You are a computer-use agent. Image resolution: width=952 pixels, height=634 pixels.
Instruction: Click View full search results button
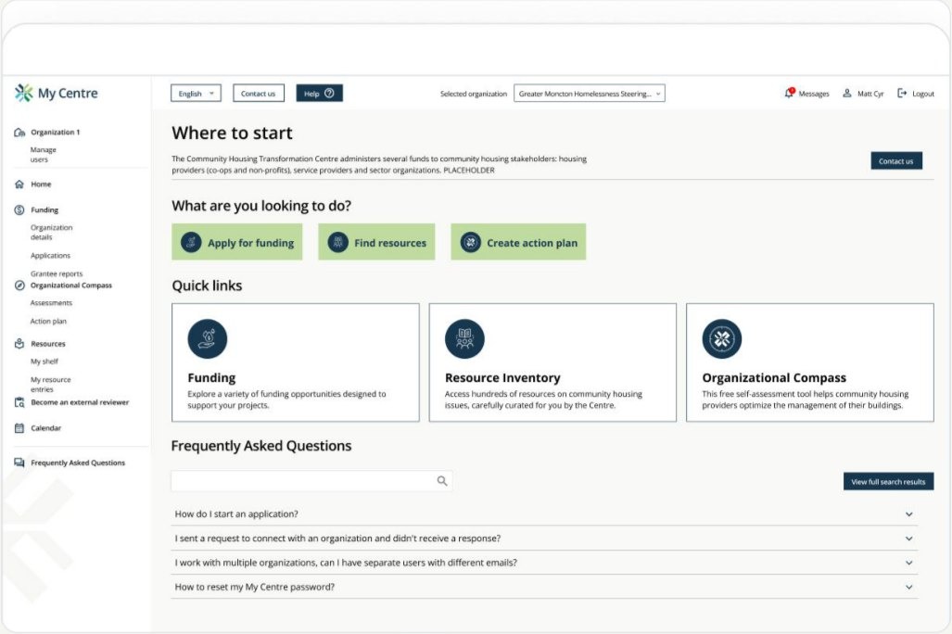click(888, 482)
